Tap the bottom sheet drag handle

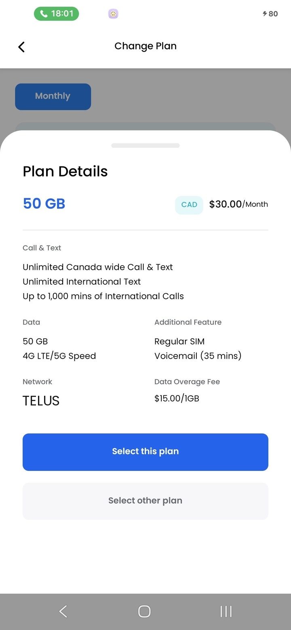tap(145, 145)
